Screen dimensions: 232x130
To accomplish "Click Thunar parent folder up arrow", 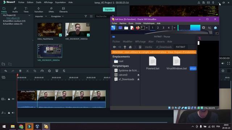I will [125, 47].
